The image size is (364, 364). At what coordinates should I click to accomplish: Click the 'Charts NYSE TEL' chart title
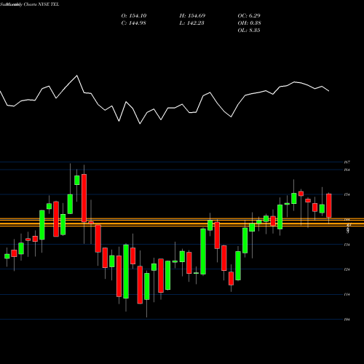click(41, 4)
